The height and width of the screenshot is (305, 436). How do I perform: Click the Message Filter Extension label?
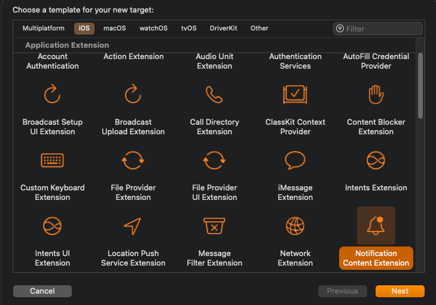click(214, 258)
